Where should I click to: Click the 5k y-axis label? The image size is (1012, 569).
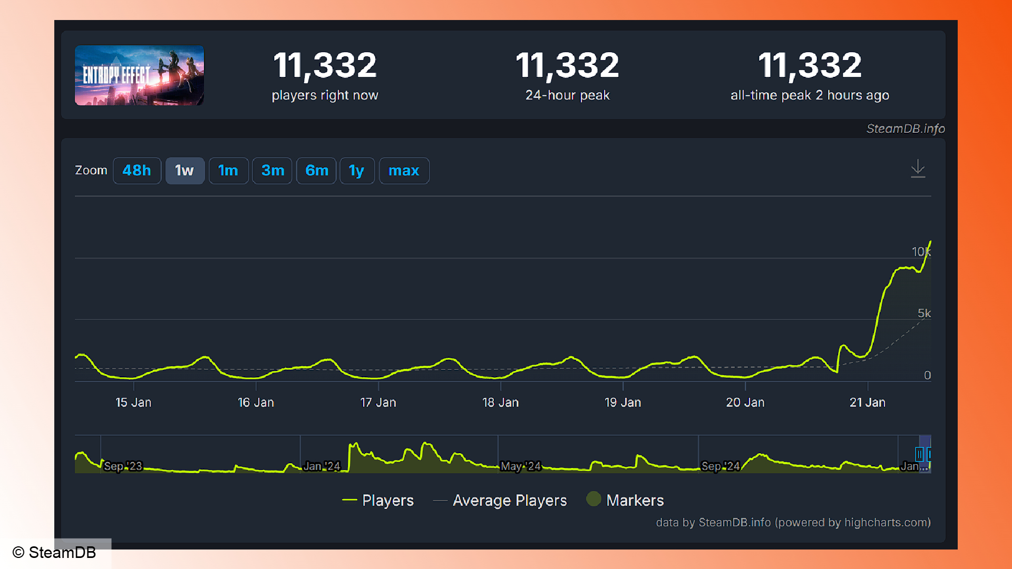(924, 313)
